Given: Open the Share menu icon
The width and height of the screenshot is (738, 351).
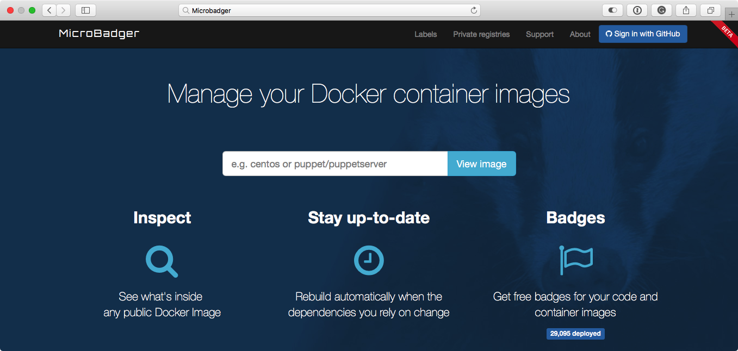Looking at the screenshot, I should click(686, 10).
